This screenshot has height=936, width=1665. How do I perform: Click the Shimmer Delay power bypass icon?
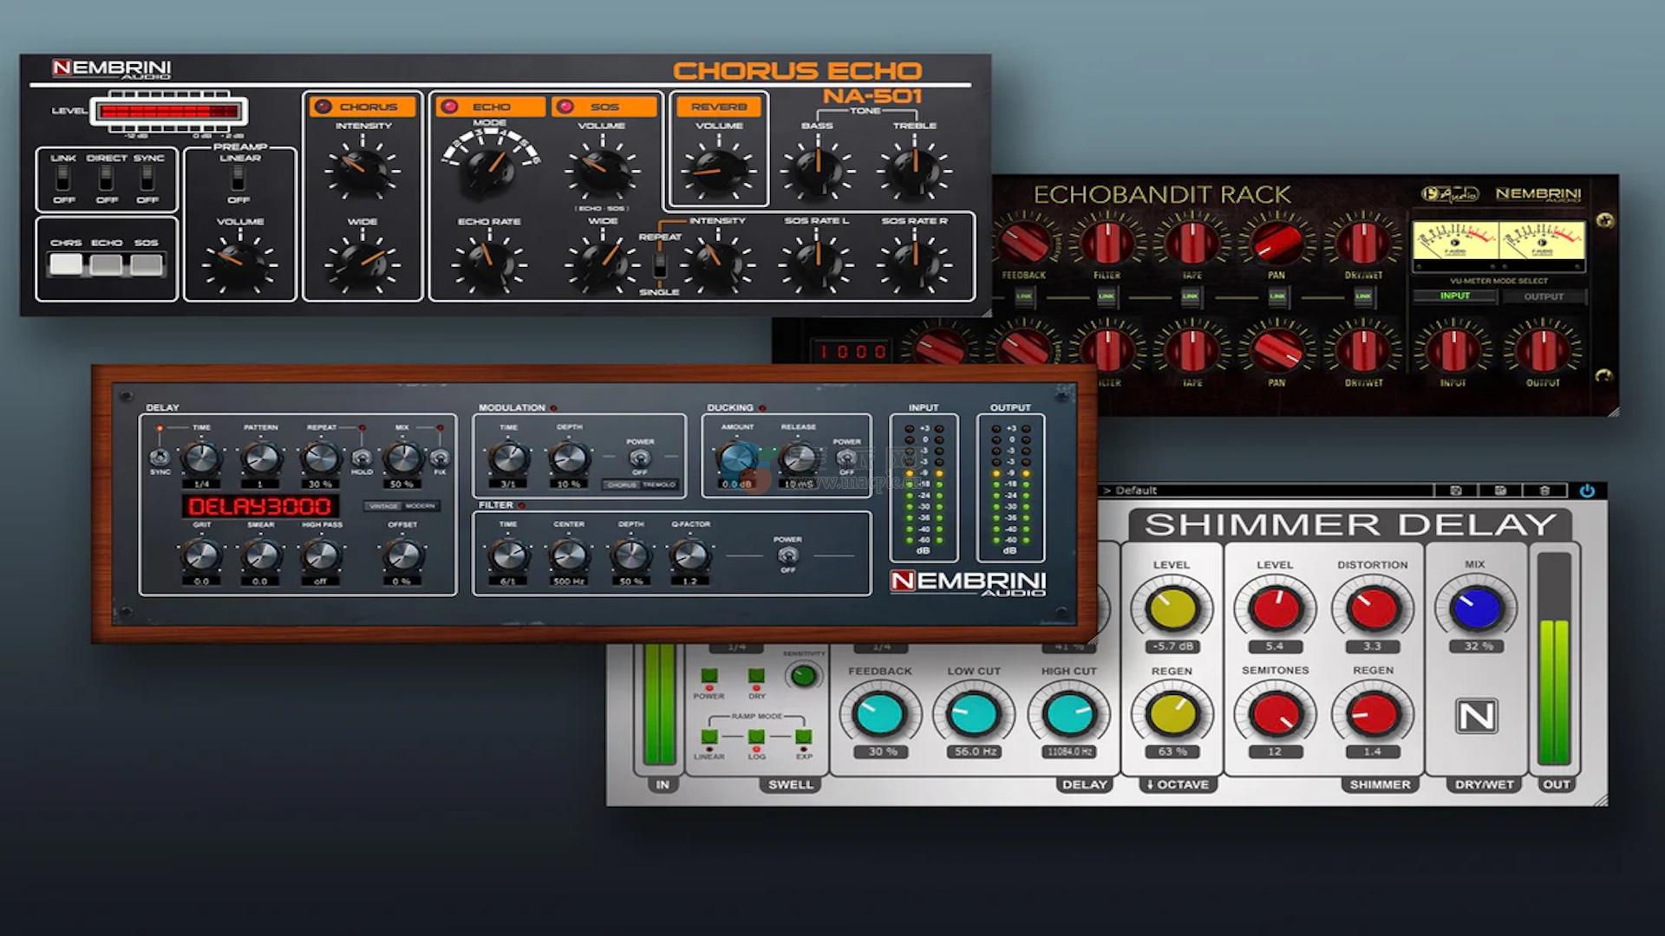point(1586,491)
